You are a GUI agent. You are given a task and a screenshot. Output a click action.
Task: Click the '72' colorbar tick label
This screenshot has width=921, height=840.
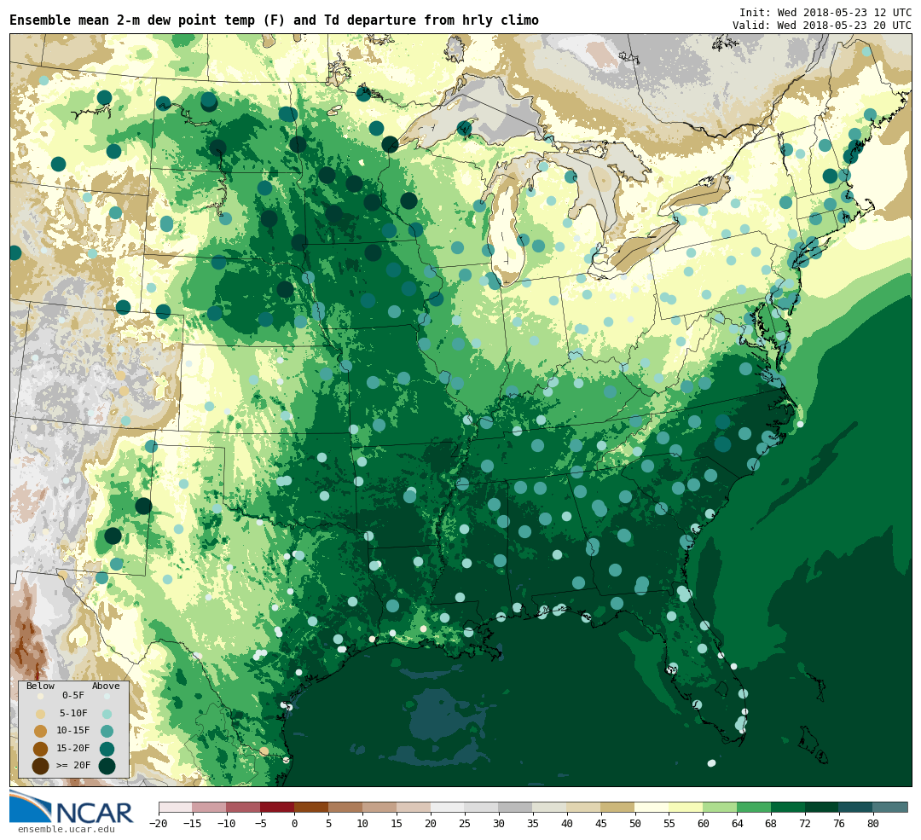coord(806,824)
